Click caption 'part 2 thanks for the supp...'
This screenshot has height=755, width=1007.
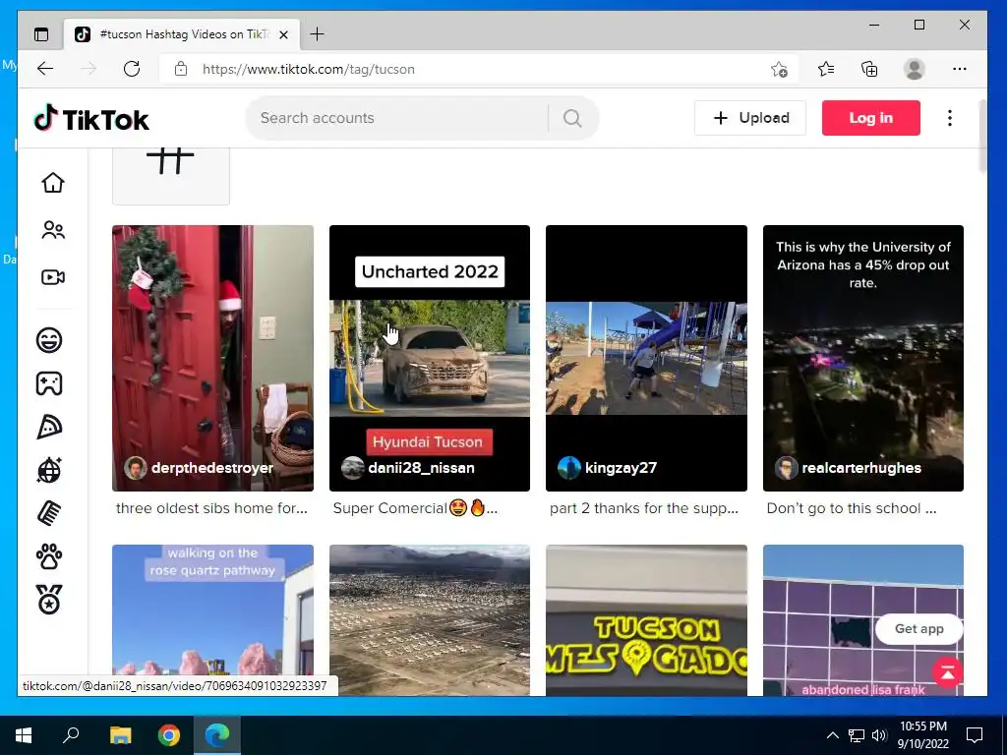tap(643, 508)
